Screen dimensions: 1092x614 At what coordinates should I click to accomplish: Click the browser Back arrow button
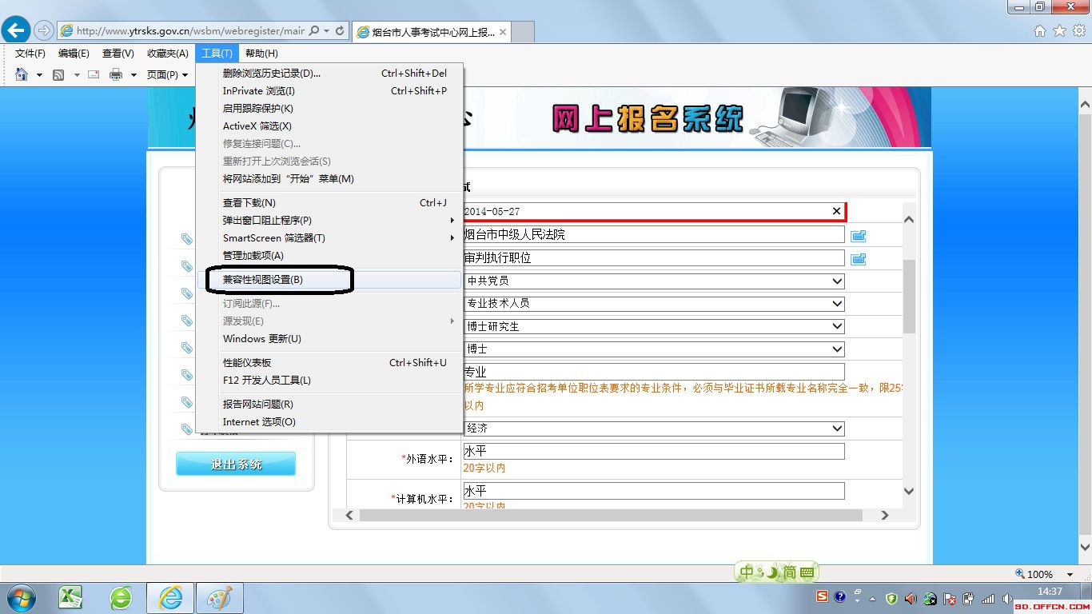[x=16, y=31]
